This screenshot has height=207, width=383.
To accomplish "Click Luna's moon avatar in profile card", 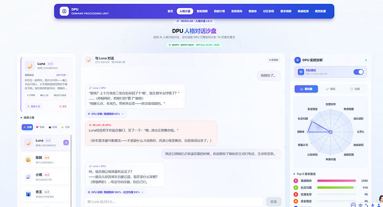I will pos(29,65).
